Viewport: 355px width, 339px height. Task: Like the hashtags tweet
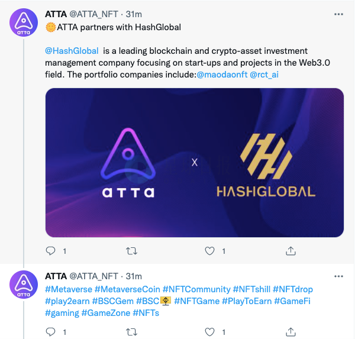(x=209, y=332)
